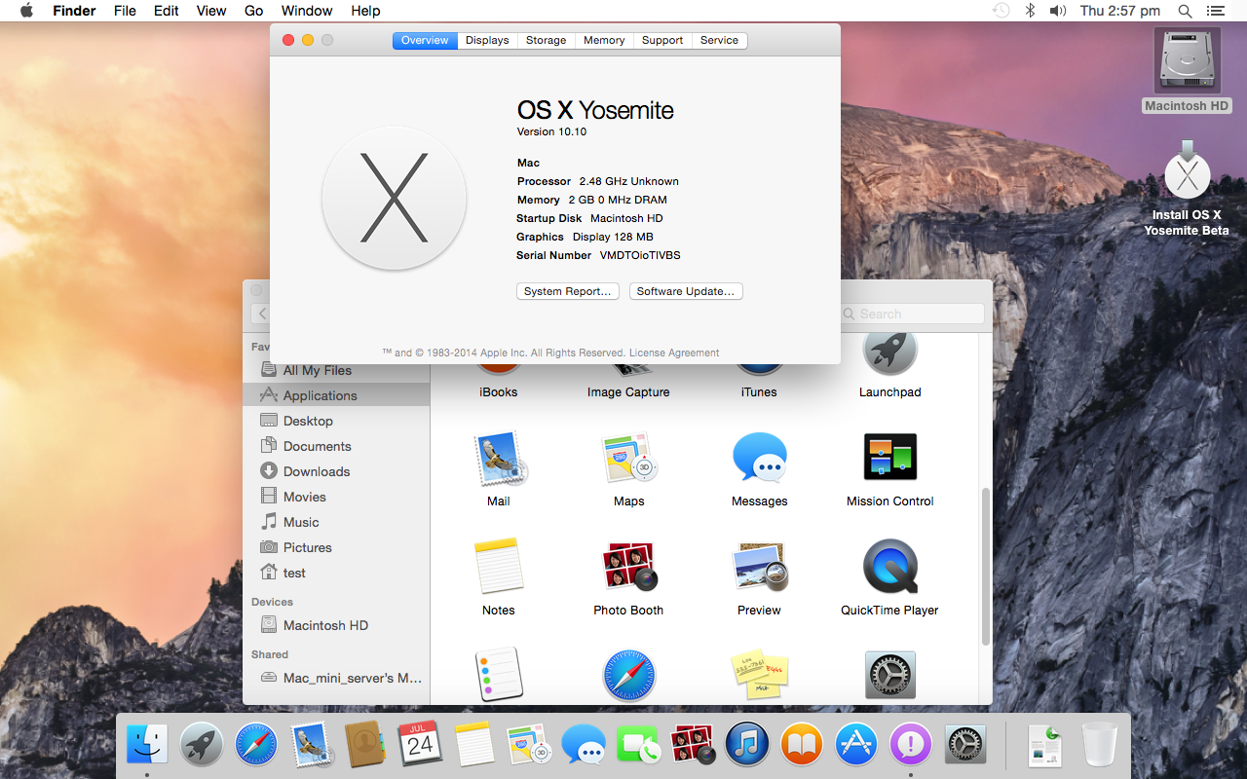Open the Go menu
This screenshot has width=1247, height=779.
(253, 11)
